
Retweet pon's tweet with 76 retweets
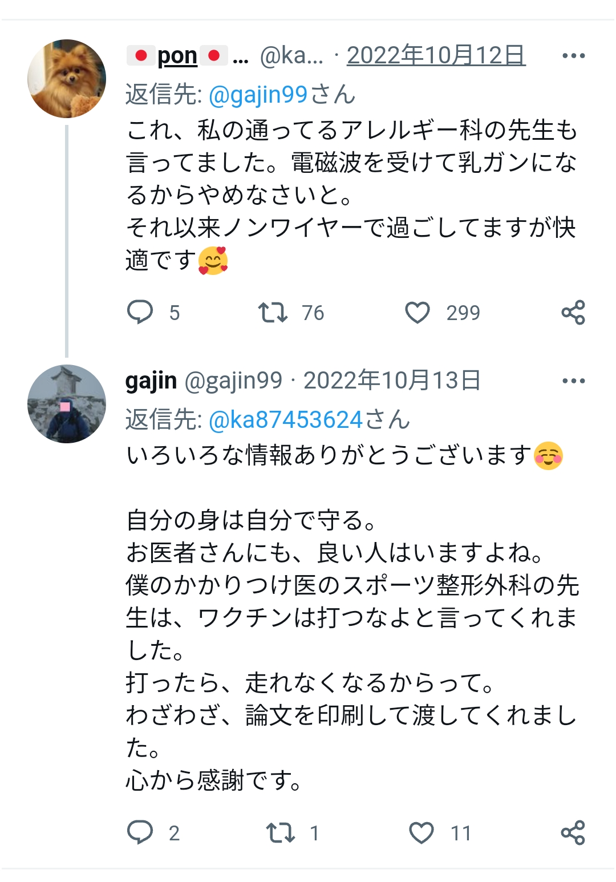pyautogui.click(x=273, y=312)
